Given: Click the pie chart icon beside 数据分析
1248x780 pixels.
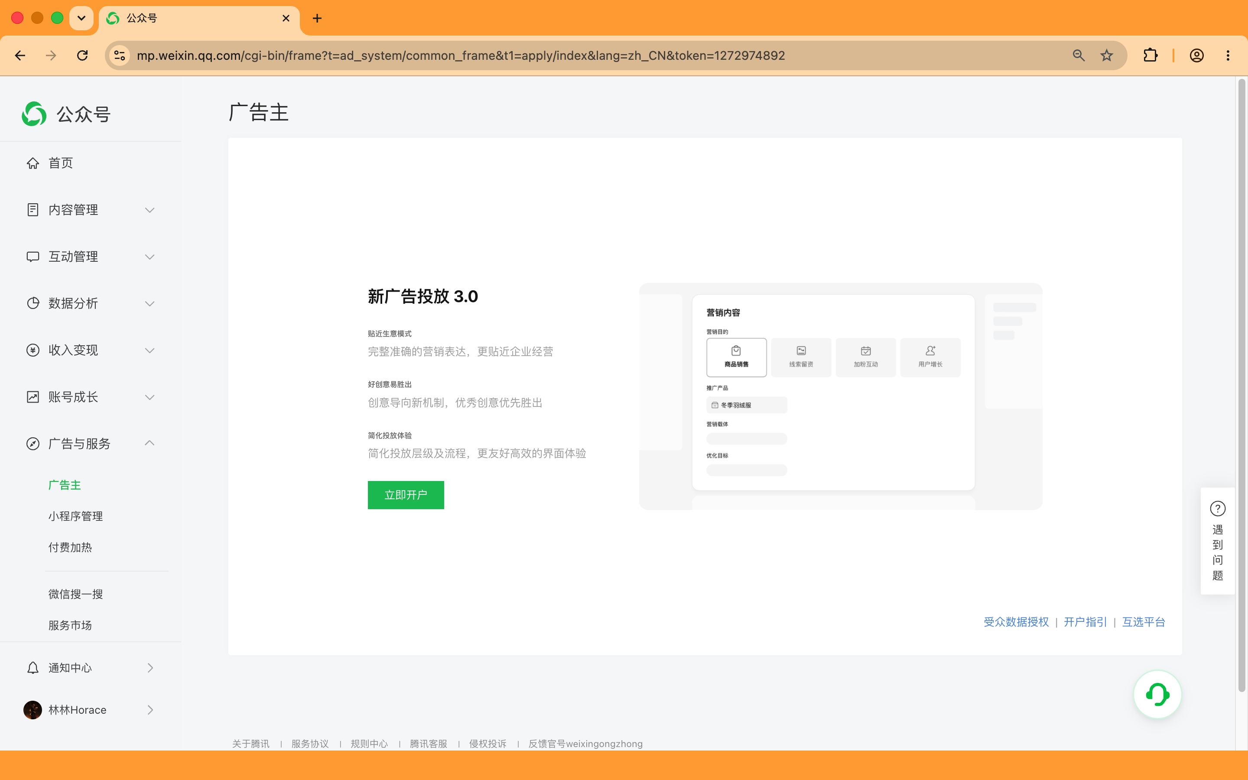Looking at the screenshot, I should pyautogui.click(x=33, y=303).
